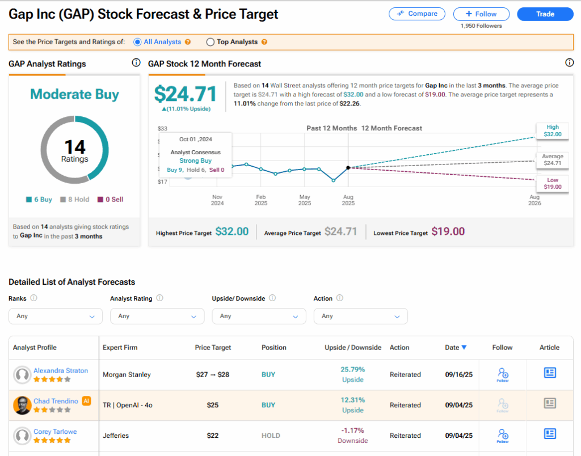Click the Follow icon for Corey Tarlowe

502,436
